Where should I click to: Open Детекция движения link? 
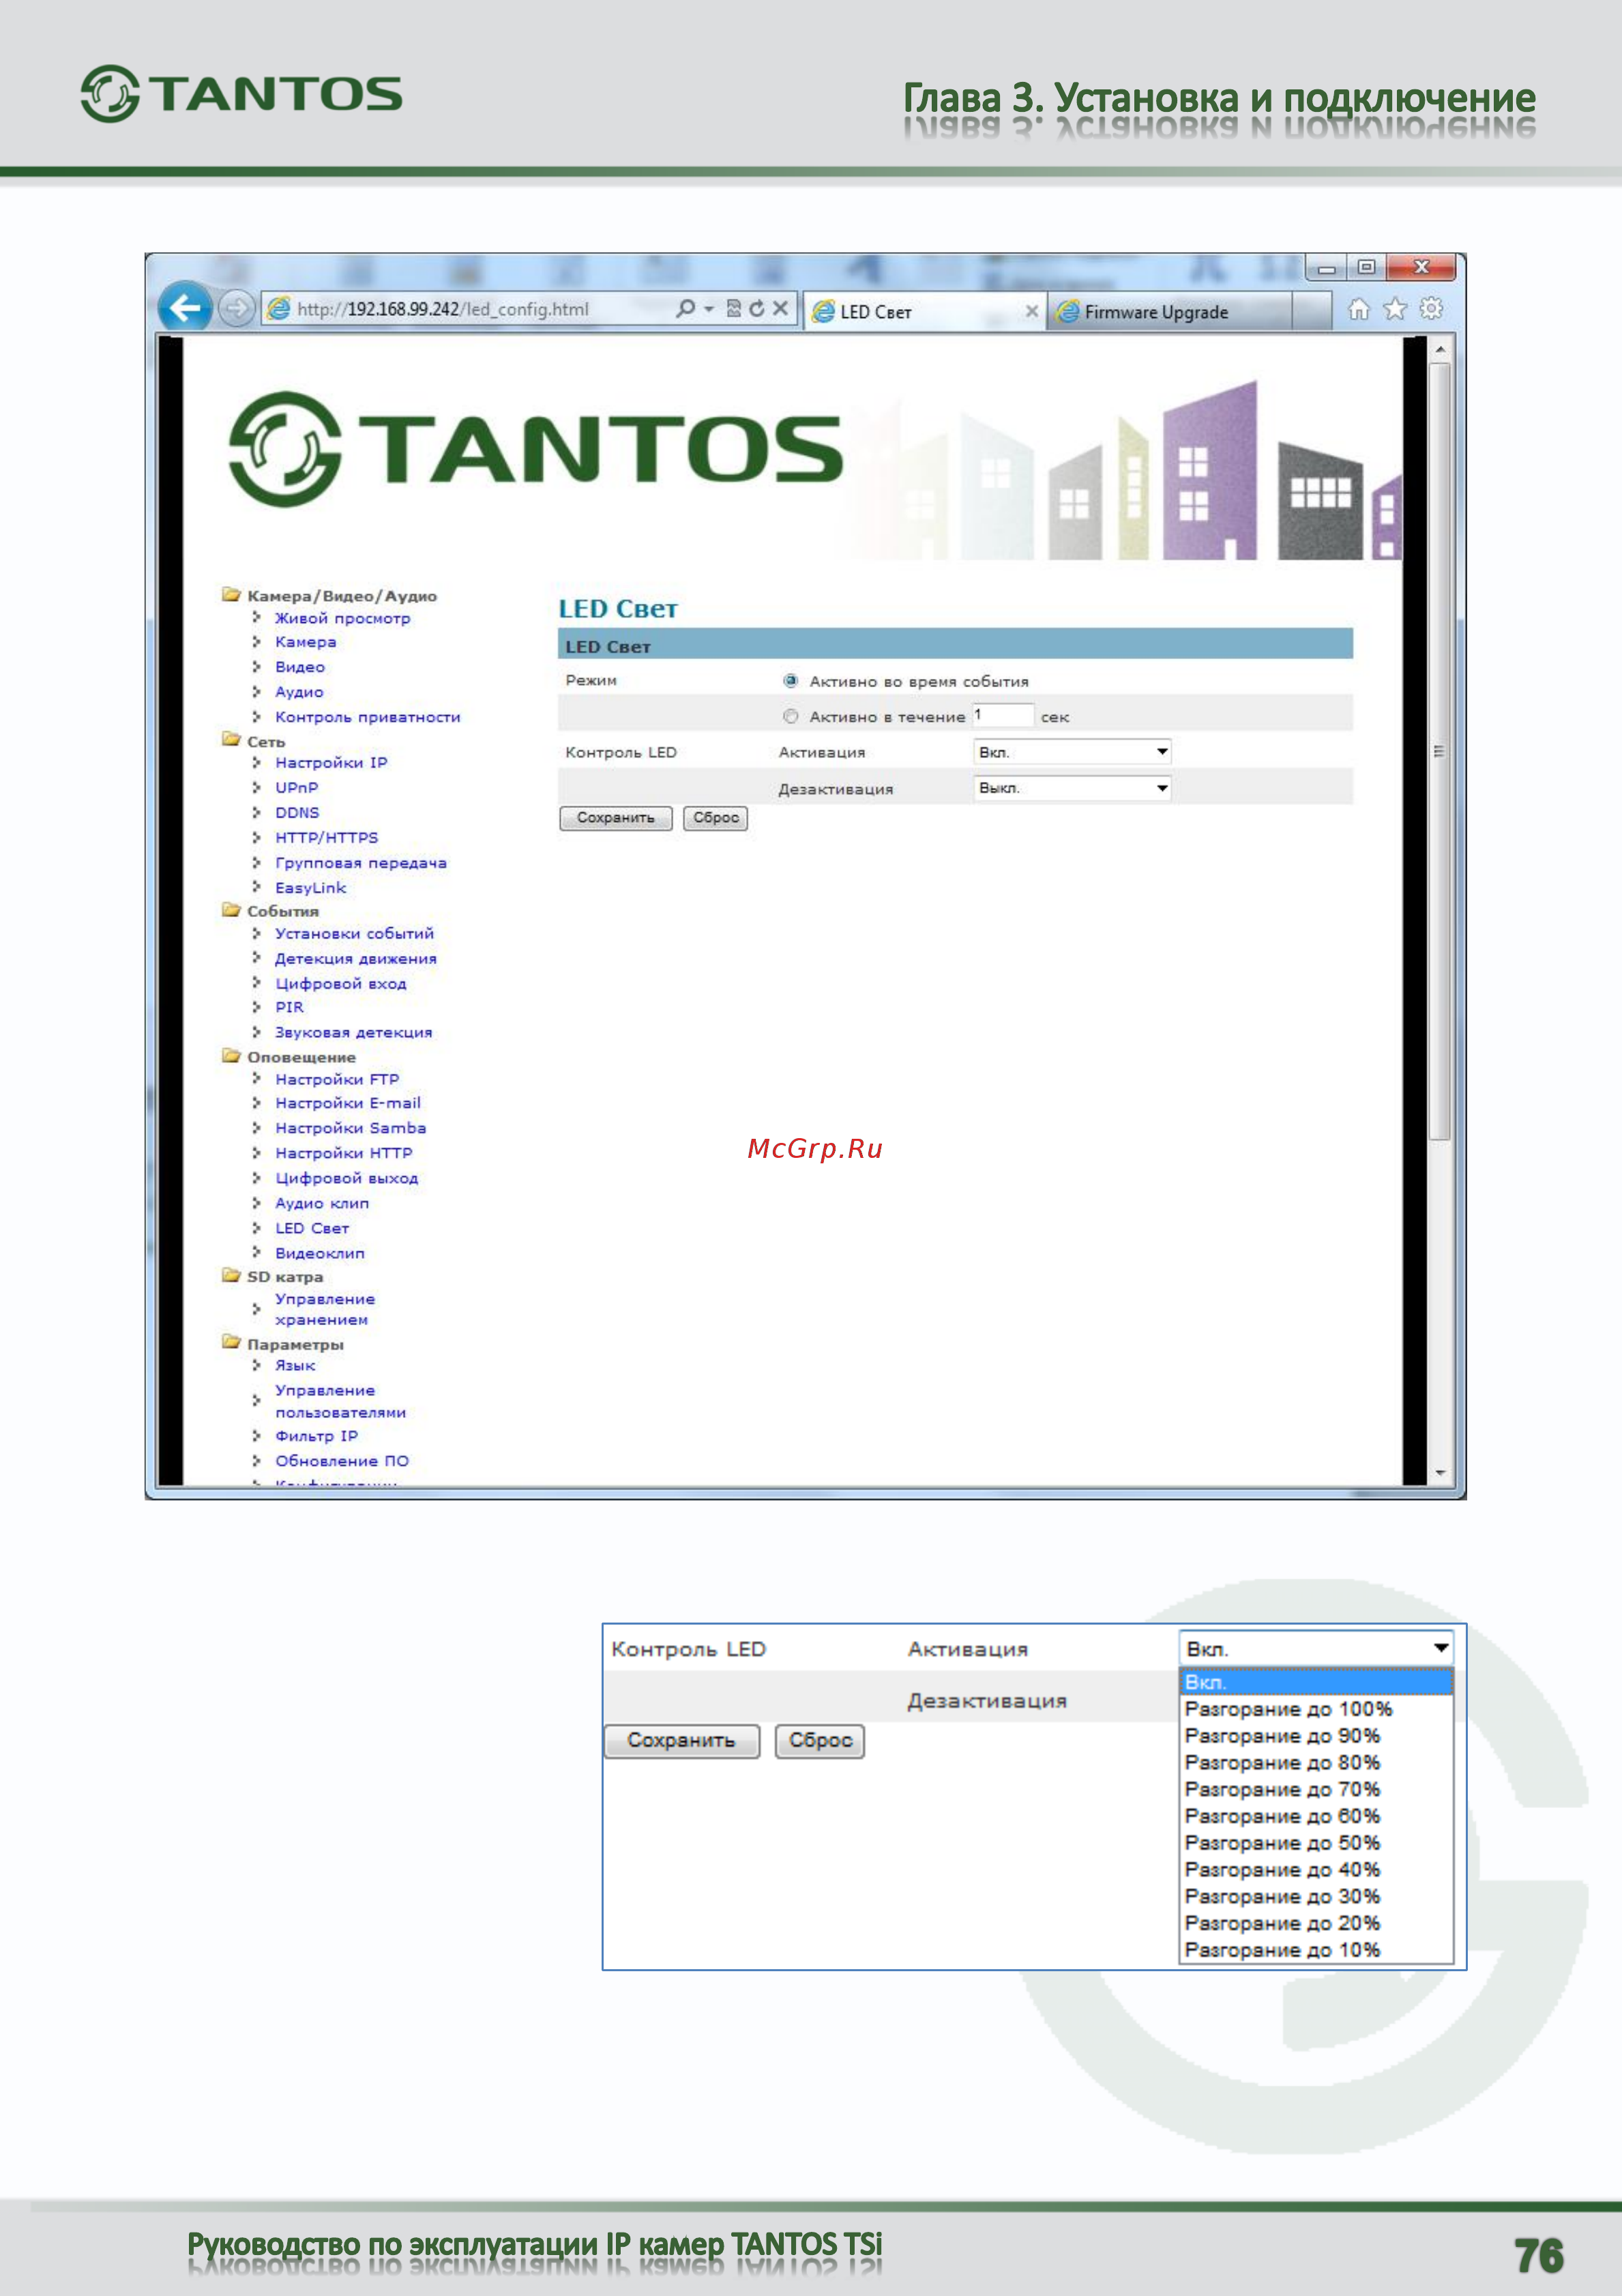coord(356,958)
